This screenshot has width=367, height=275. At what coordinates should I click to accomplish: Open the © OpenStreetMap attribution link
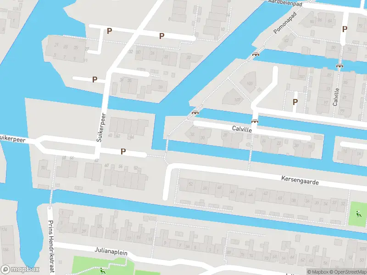point(348,272)
